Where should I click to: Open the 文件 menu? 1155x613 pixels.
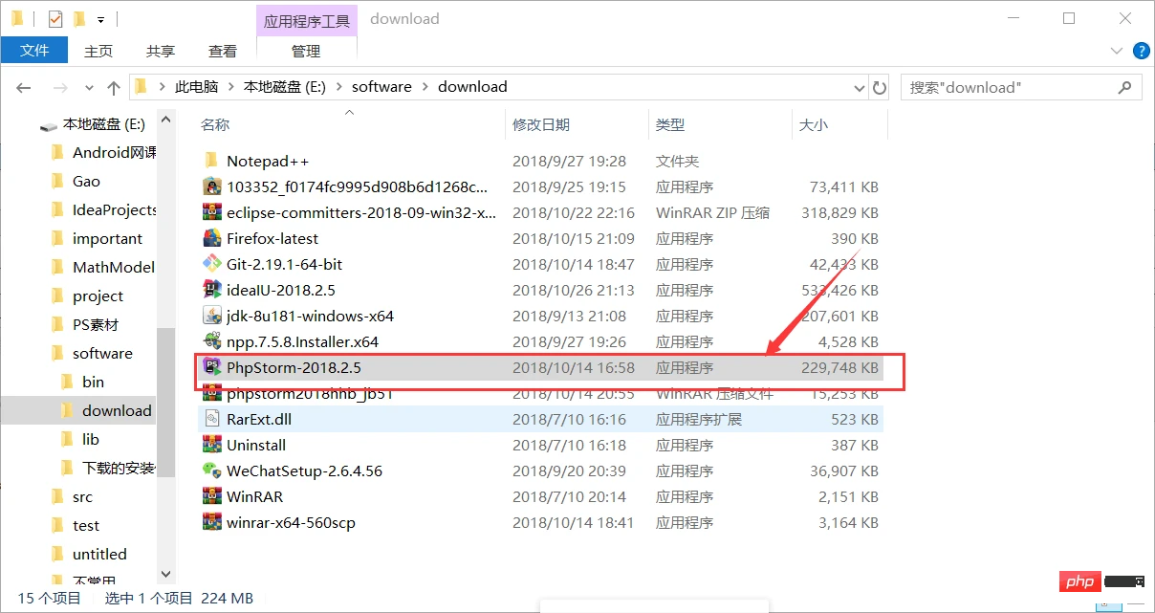pyautogui.click(x=34, y=51)
